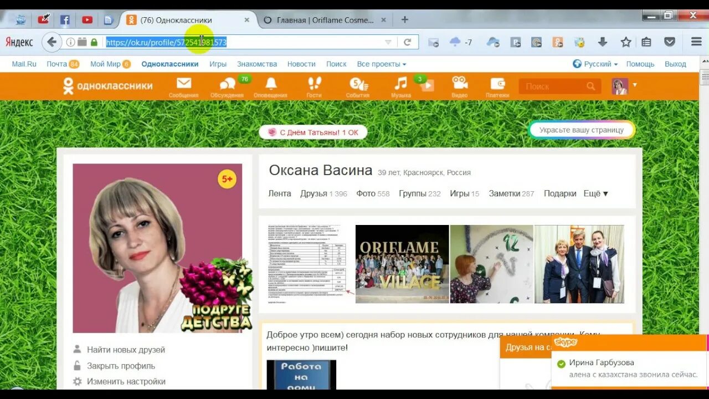
Task: Open the Музыка music note icon
Action: [400, 84]
